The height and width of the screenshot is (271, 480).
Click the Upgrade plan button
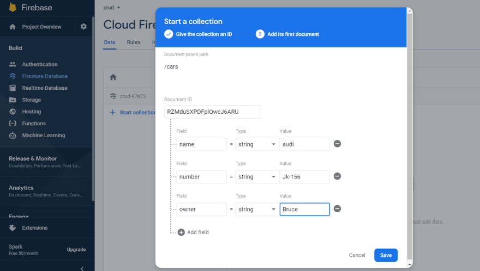pyautogui.click(x=76, y=250)
